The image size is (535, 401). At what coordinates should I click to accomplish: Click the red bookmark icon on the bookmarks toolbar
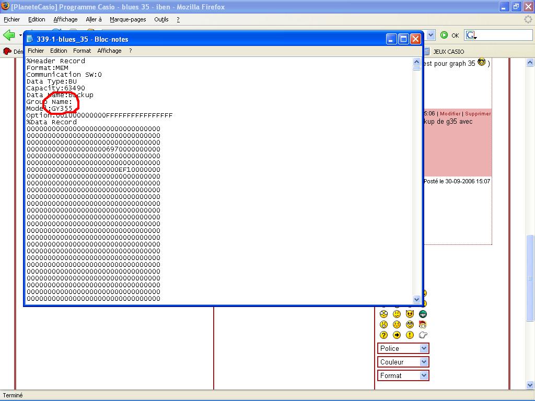(7, 51)
